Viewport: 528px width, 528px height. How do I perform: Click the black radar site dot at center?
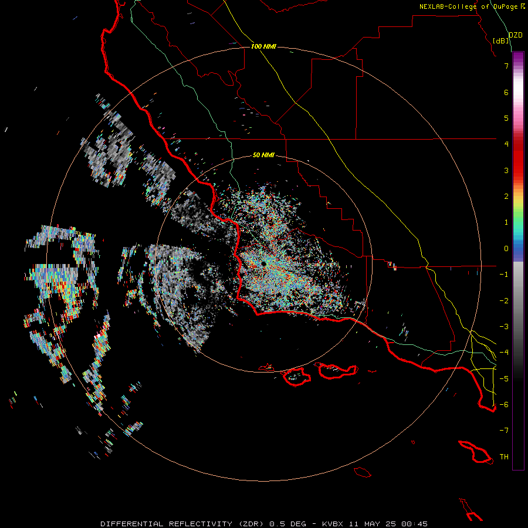point(263,263)
